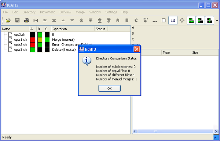
Task: Select source A toolbar icon
Action: [118, 21]
